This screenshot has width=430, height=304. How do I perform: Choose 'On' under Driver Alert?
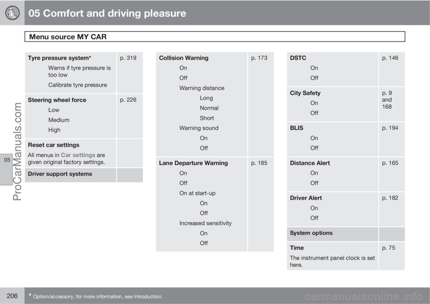[314, 208]
